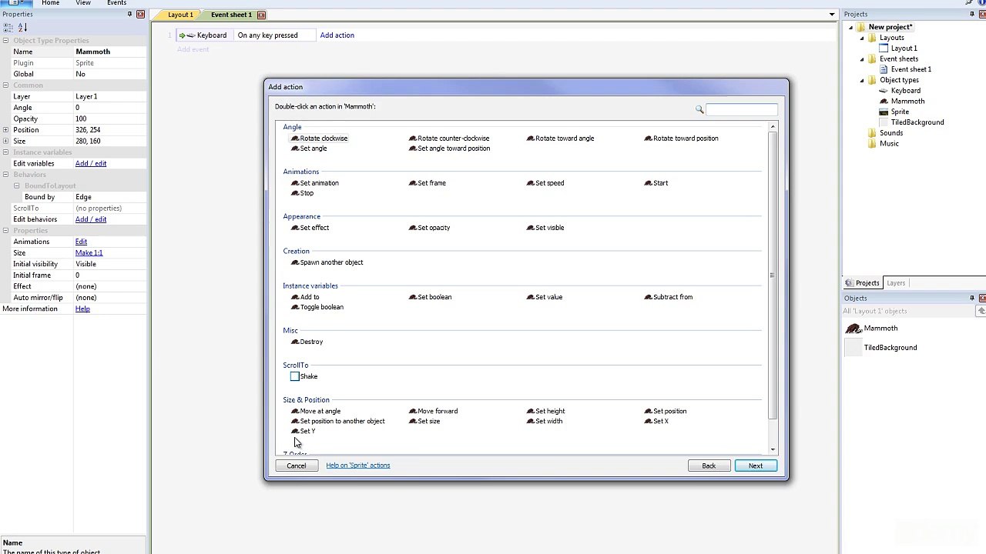Click the Initial visibility value 'Visible'
The width and height of the screenshot is (986, 554).
point(109,264)
